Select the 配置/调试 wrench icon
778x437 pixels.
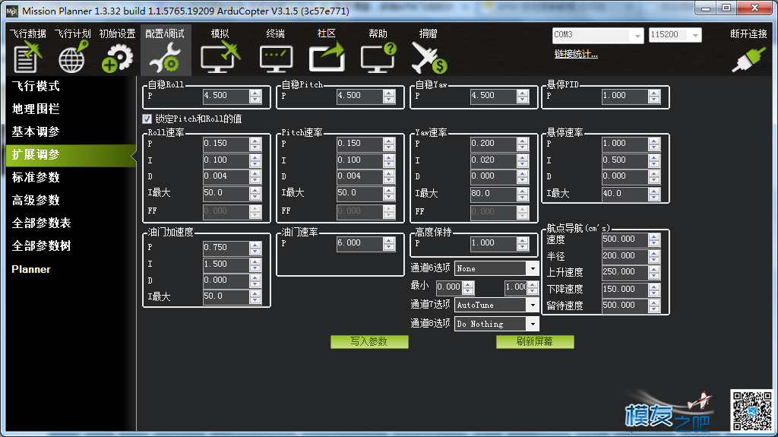point(165,58)
